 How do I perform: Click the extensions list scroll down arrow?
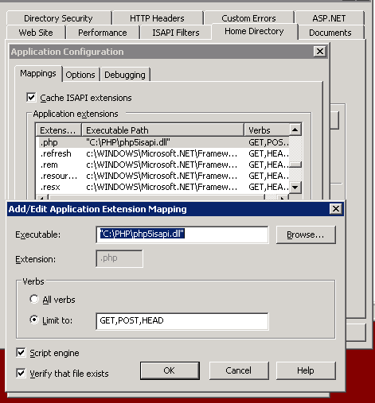295,188
